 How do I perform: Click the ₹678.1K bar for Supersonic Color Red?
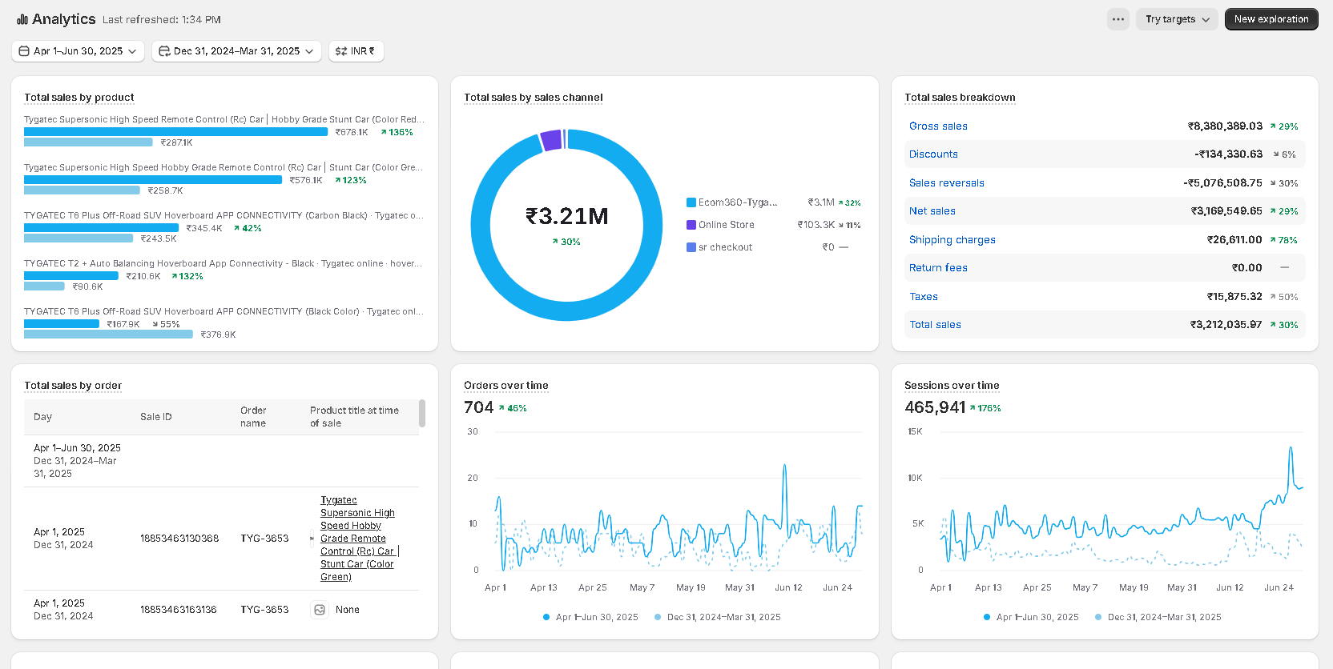176,132
